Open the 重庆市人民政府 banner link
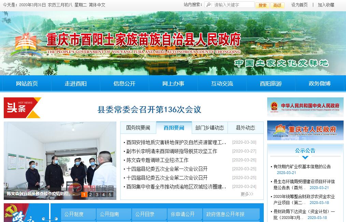This screenshot has width=346, height=222. pos(305,130)
